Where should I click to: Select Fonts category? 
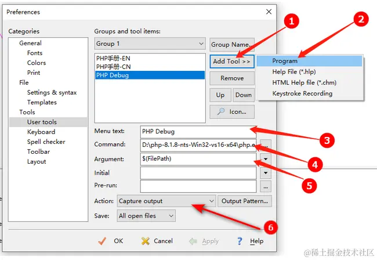coord(35,53)
